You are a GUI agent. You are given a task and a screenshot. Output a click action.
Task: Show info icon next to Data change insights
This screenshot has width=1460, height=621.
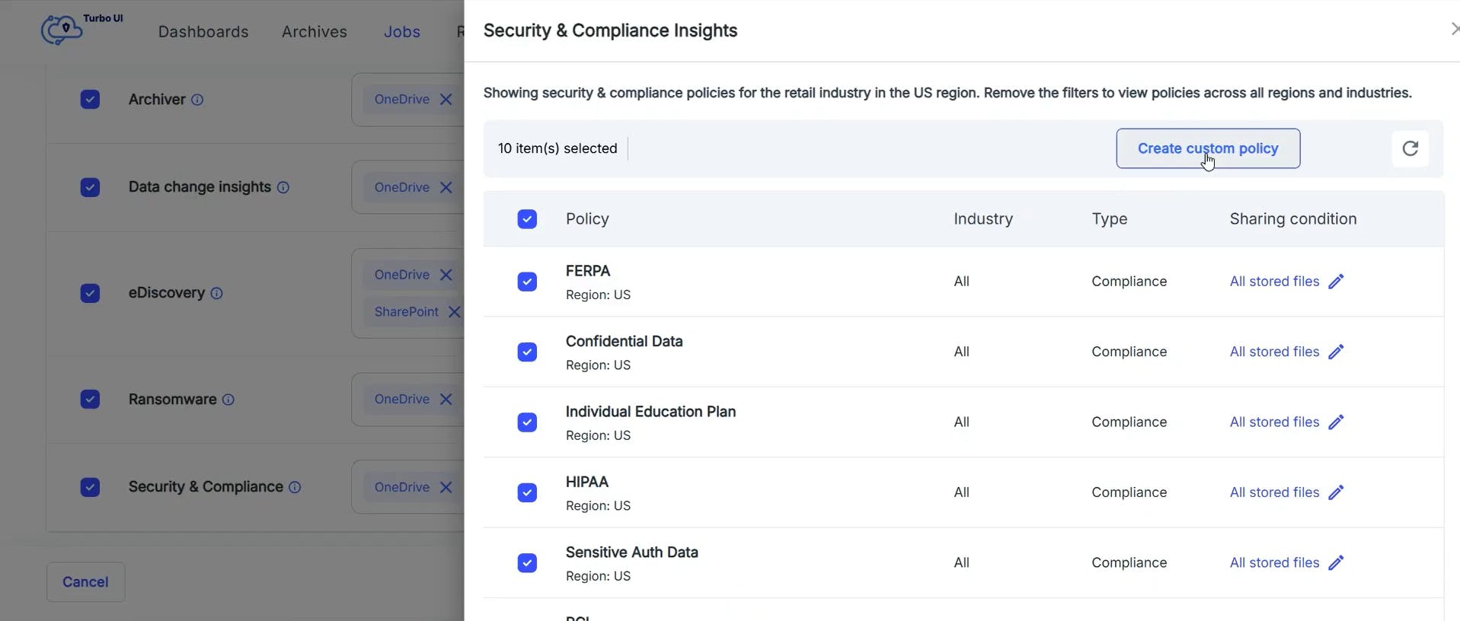[x=283, y=187]
